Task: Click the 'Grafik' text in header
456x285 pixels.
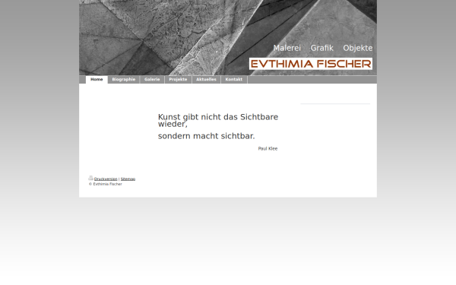Action: click(x=322, y=48)
